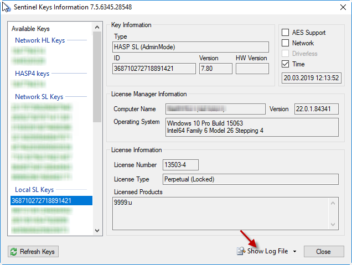Viewport: 352px width, 265px height.
Task: Click the Close button
Action: click(324, 252)
